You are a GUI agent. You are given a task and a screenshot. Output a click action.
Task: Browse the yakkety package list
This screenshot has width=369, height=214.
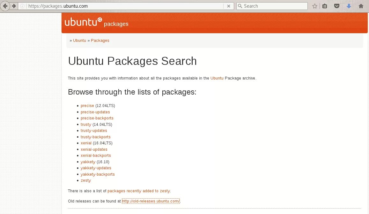(x=88, y=162)
